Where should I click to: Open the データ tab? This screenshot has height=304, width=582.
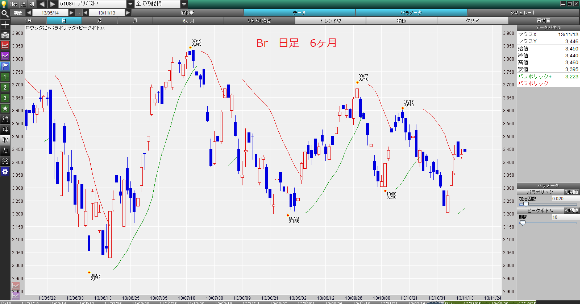[x=299, y=13]
